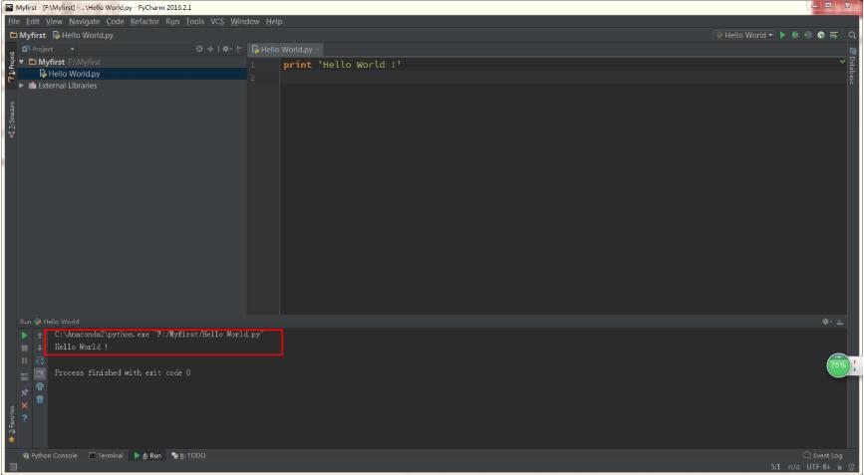864x475 pixels.
Task: Debug Hello World from the main toolbar
Action: tap(795, 35)
